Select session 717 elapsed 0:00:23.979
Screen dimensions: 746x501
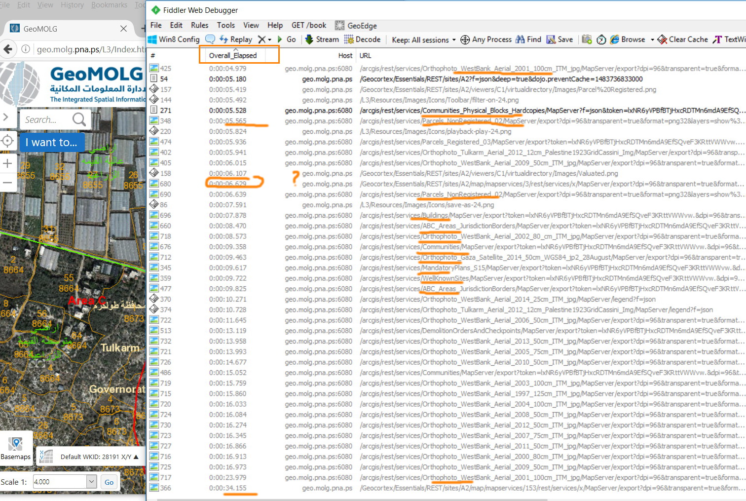[447, 478]
